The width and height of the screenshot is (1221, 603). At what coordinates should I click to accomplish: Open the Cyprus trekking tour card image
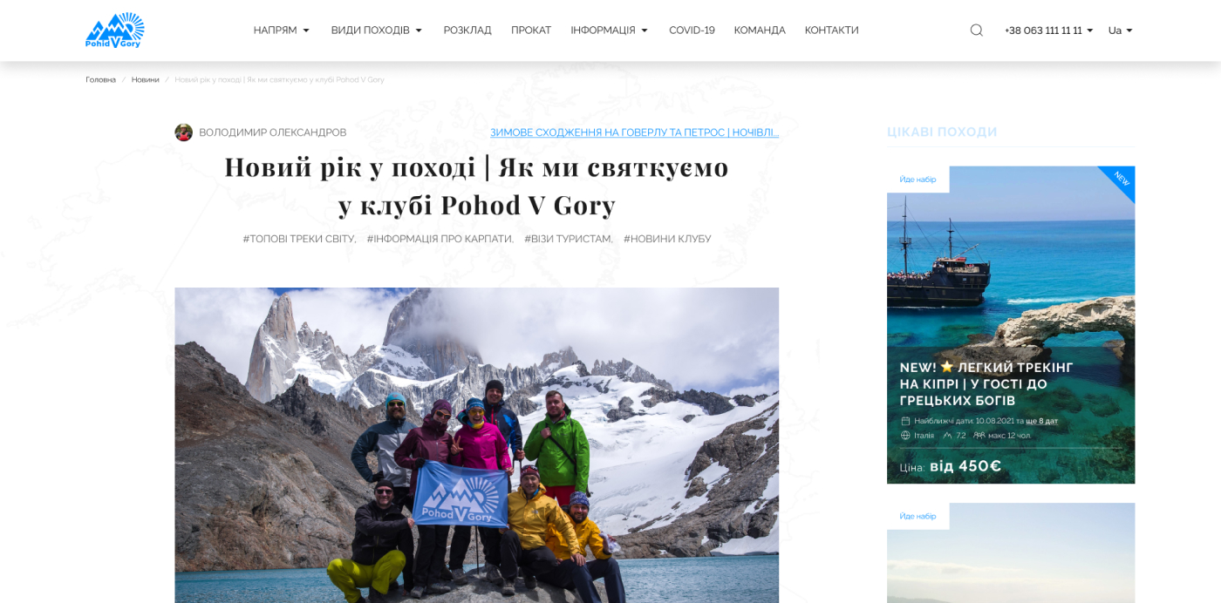click(x=1011, y=325)
